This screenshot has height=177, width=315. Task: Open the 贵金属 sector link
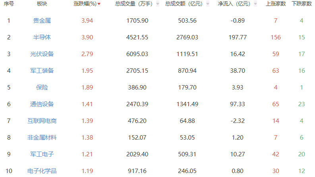coord(42,21)
